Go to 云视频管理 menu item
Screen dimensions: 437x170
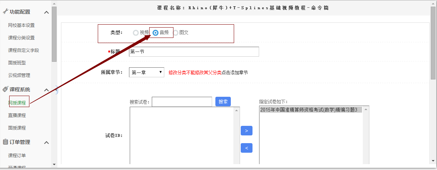[x=19, y=75]
